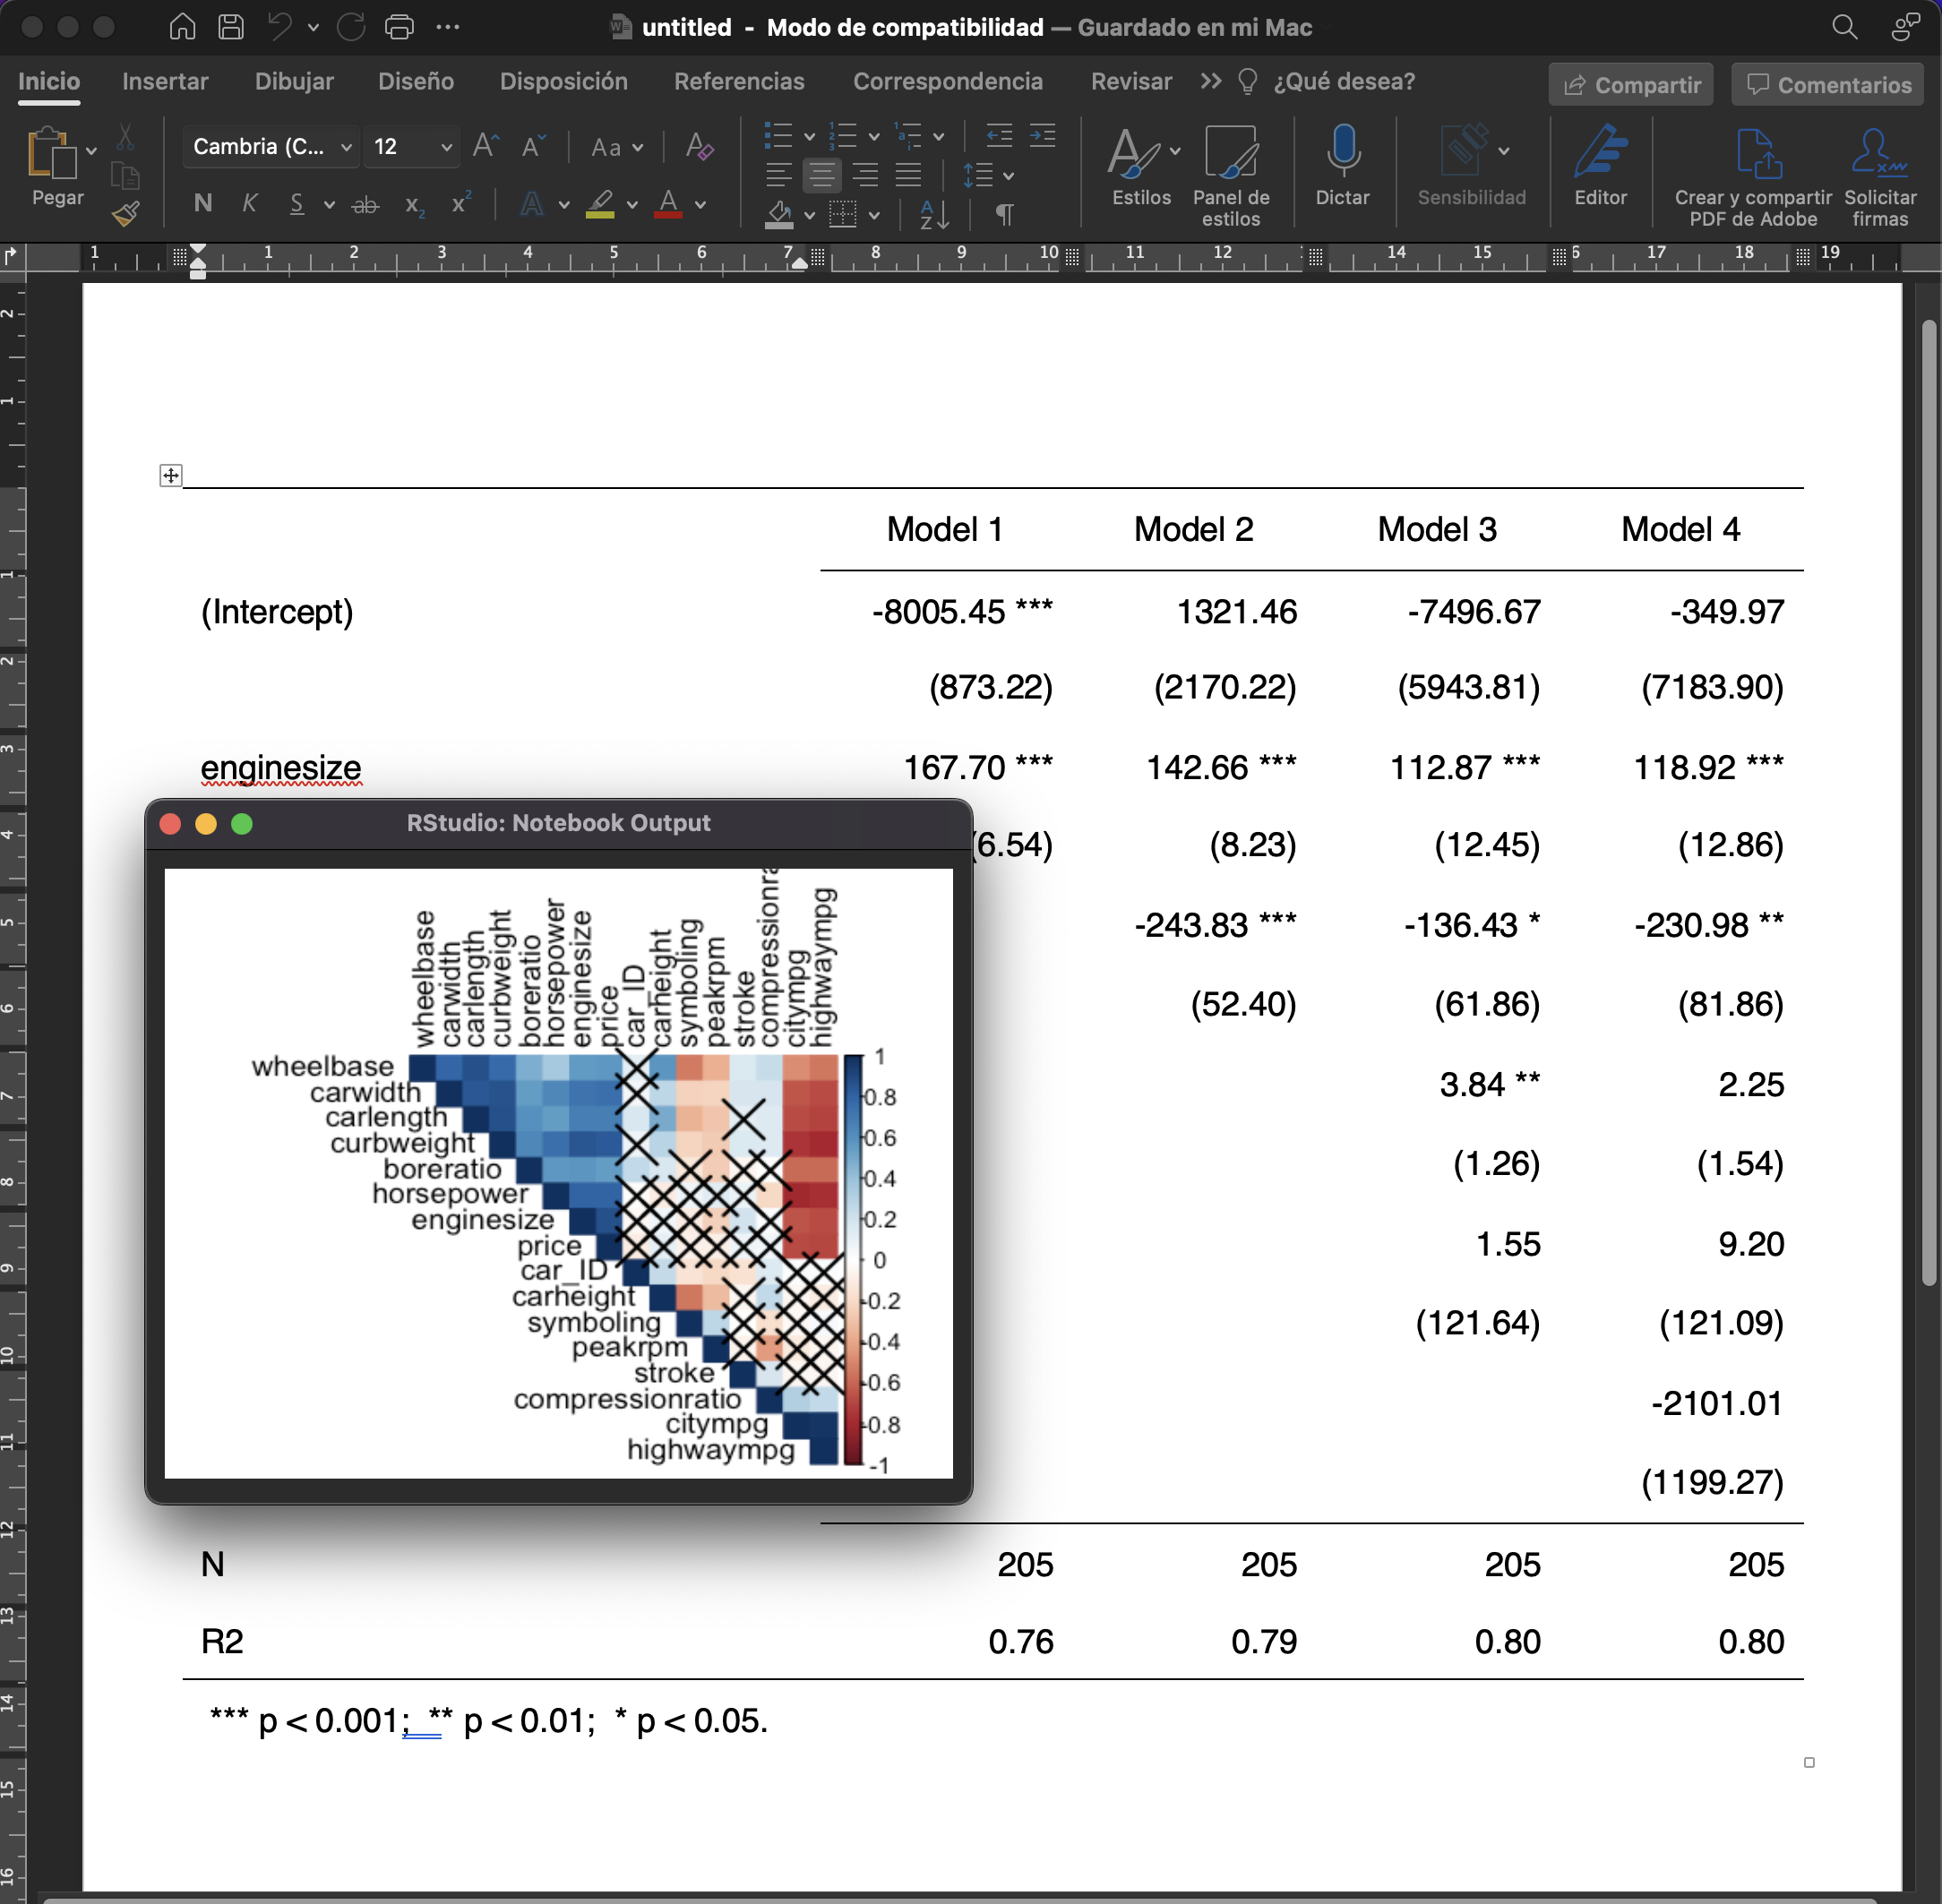Click the Compartir button
The width and height of the screenshot is (1942, 1904).
[1630, 84]
